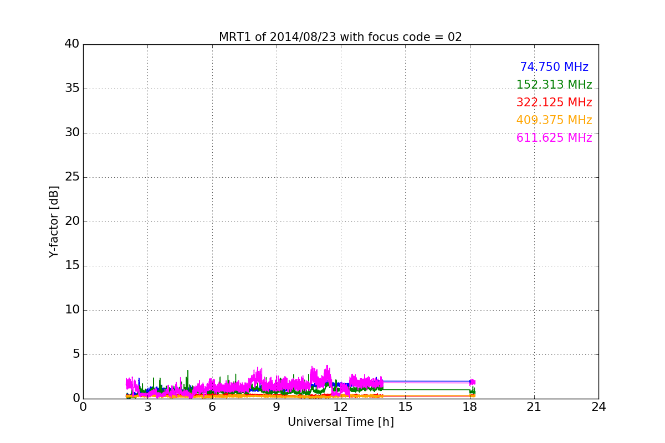Click the y-axis tick label 5
This screenshot has height=443, width=665.
tap(75, 354)
